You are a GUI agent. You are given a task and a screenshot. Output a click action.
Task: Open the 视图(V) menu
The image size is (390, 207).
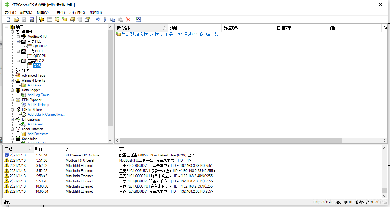[x=43, y=12]
